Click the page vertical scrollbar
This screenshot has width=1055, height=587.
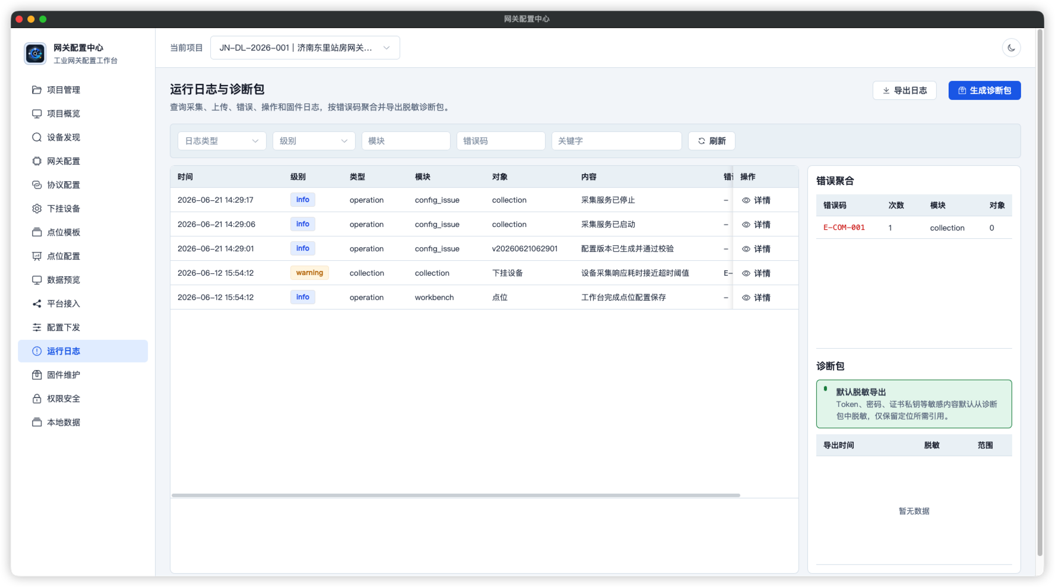pyautogui.click(x=1040, y=293)
